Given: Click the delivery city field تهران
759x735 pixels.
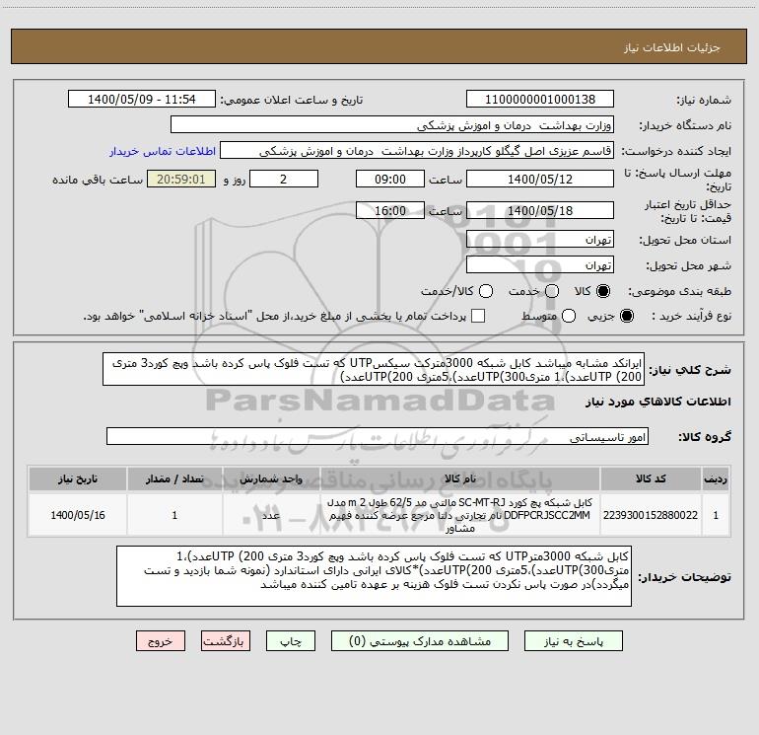Looking at the screenshot, I should [x=540, y=264].
